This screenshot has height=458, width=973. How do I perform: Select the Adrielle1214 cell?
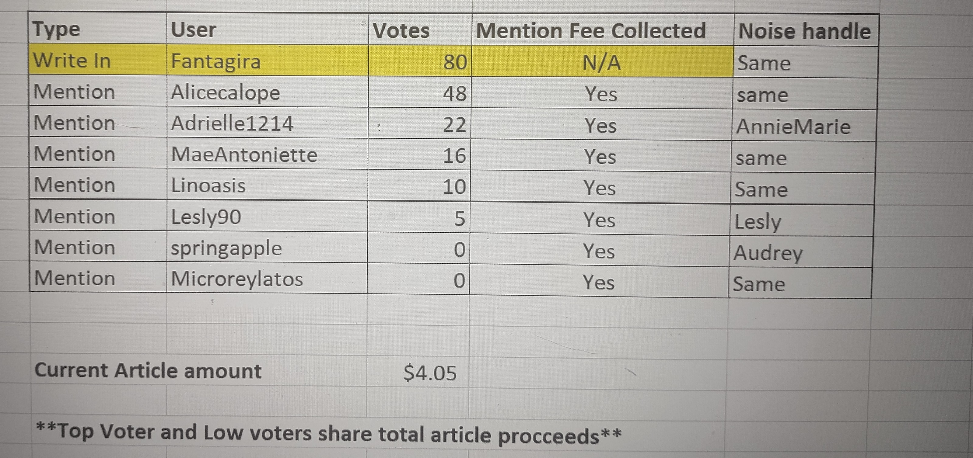coord(268,123)
